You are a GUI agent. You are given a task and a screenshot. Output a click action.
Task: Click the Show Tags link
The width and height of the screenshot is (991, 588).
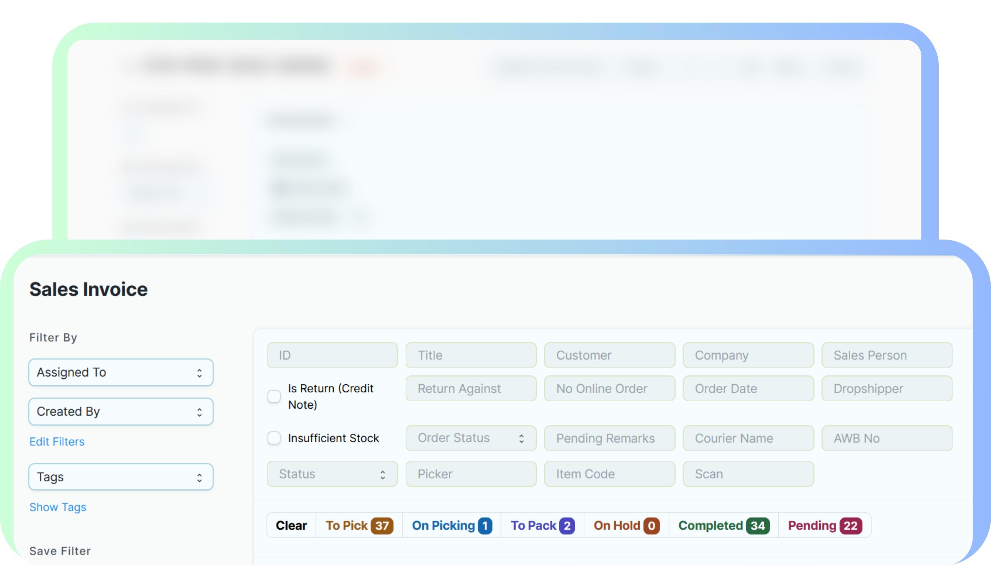58,507
